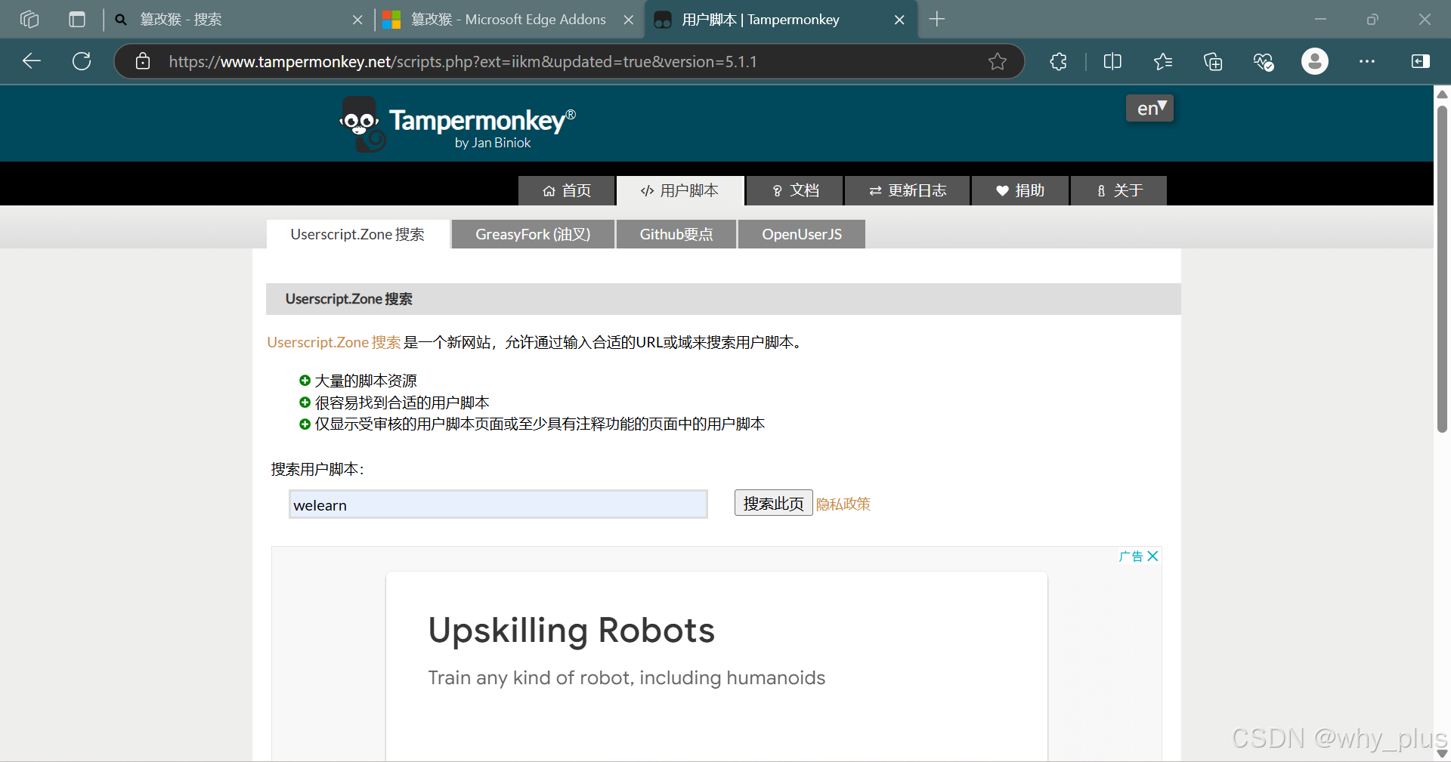Open browser essentials heart icon

point(1264,61)
